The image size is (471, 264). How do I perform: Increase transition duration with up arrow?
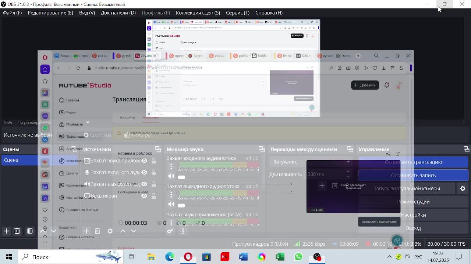click(x=348, y=172)
